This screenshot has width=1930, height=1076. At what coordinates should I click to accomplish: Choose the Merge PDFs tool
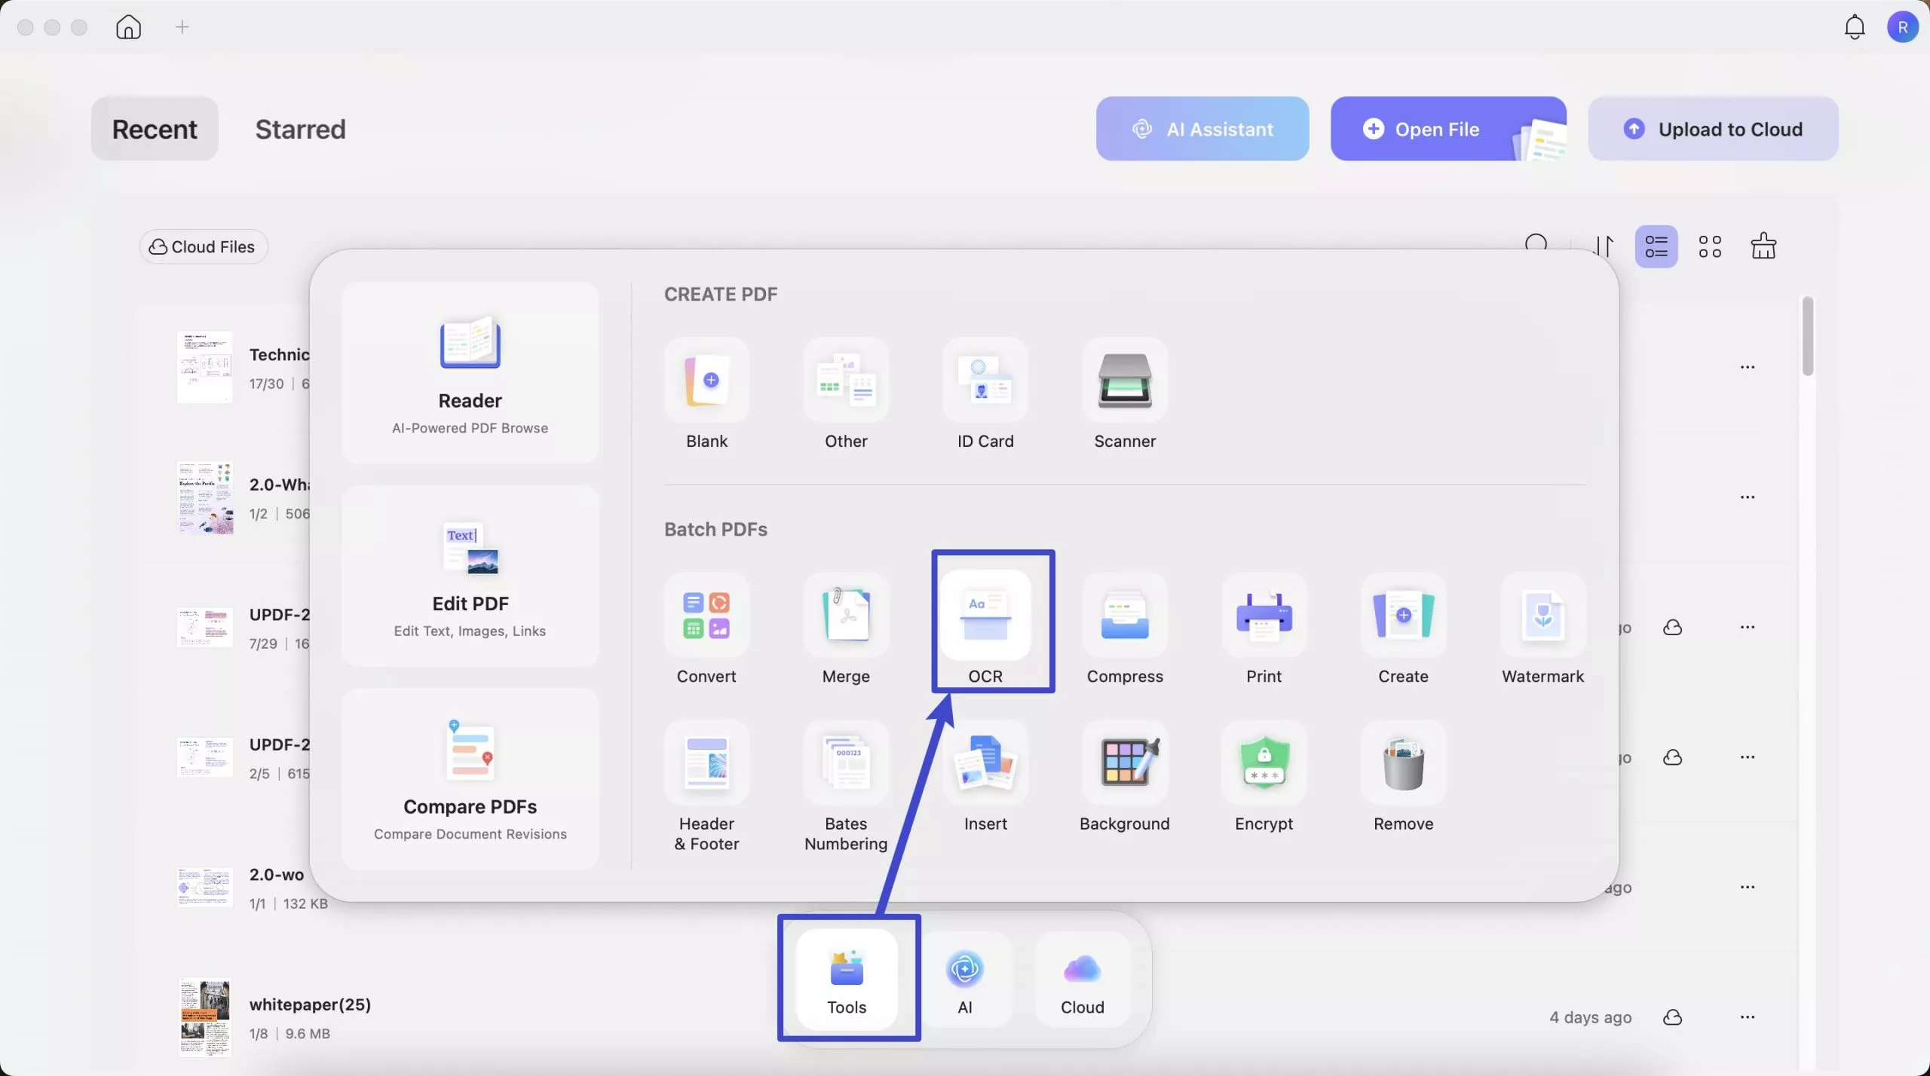[x=845, y=616]
